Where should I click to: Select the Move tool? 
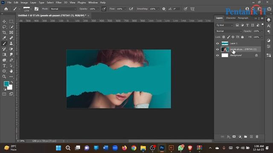tap(4, 21)
